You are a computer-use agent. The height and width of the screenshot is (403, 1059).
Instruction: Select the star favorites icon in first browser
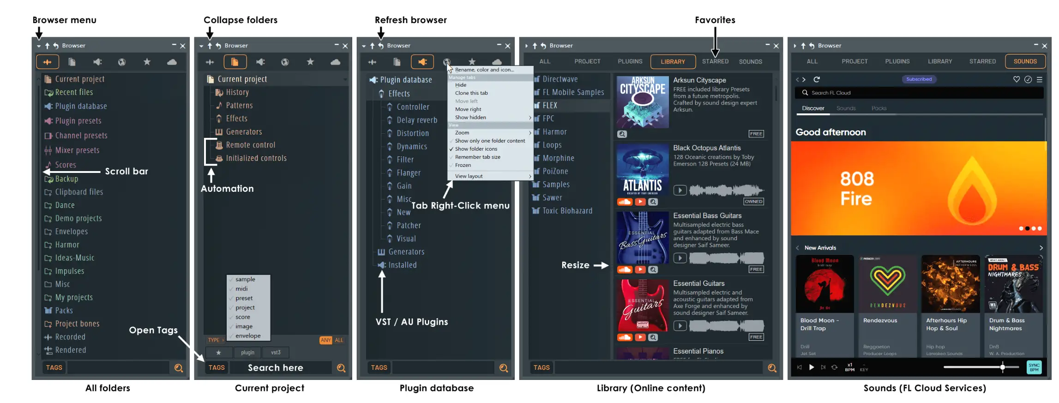click(147, 62)
